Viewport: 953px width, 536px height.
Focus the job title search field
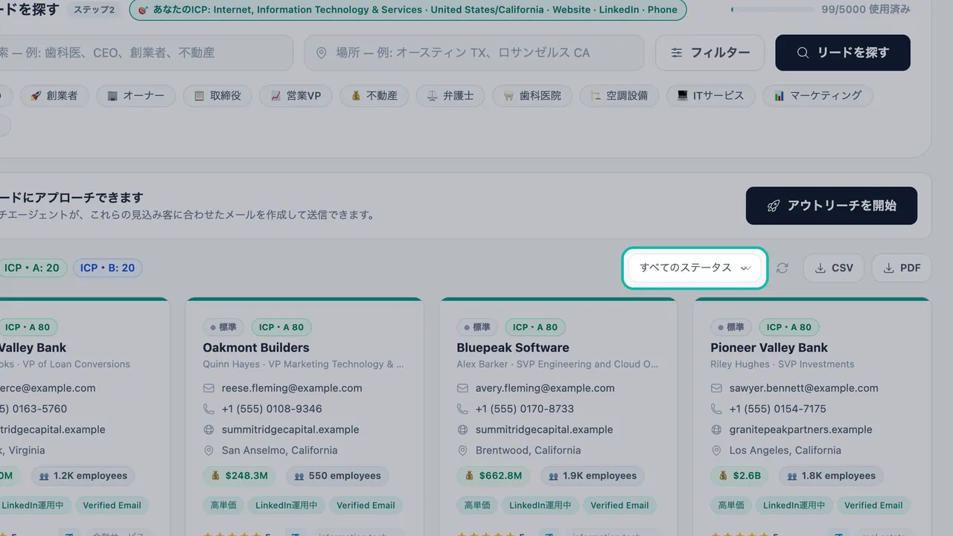click(145, 53)
